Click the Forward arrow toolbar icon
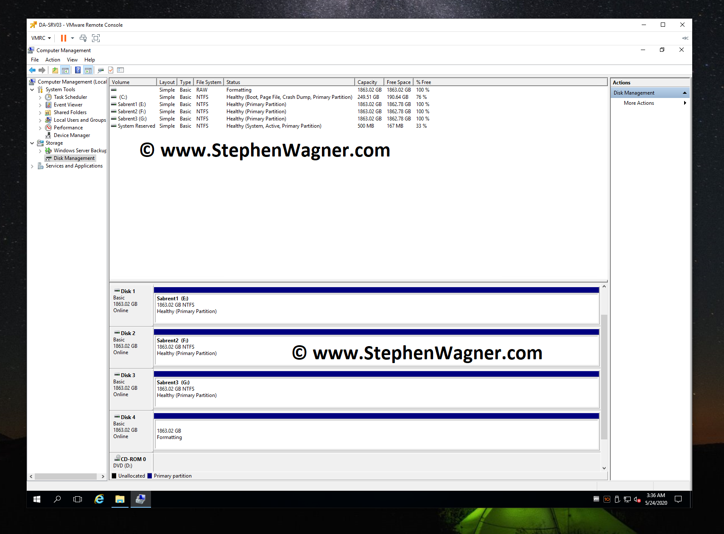Viewport: 724px width, 534px height. pyautogui.click(x=42, y=70)
